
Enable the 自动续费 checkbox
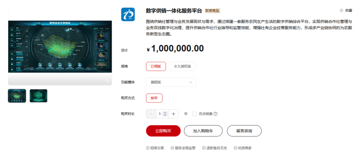pyautogui.click(x=194, y=114)
